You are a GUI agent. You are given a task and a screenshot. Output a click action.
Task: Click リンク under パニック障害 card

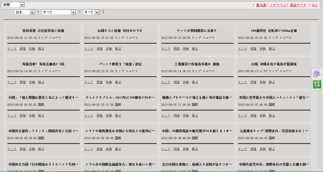(x=89, y=82)
